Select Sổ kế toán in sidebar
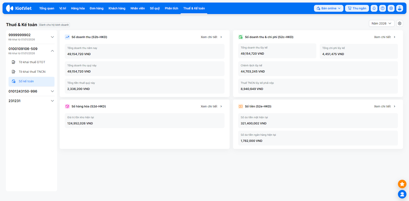This screenshot has height=201, width=409. coord(31,82)
